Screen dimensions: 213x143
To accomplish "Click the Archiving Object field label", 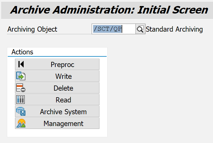I will [x=32, y=29].
